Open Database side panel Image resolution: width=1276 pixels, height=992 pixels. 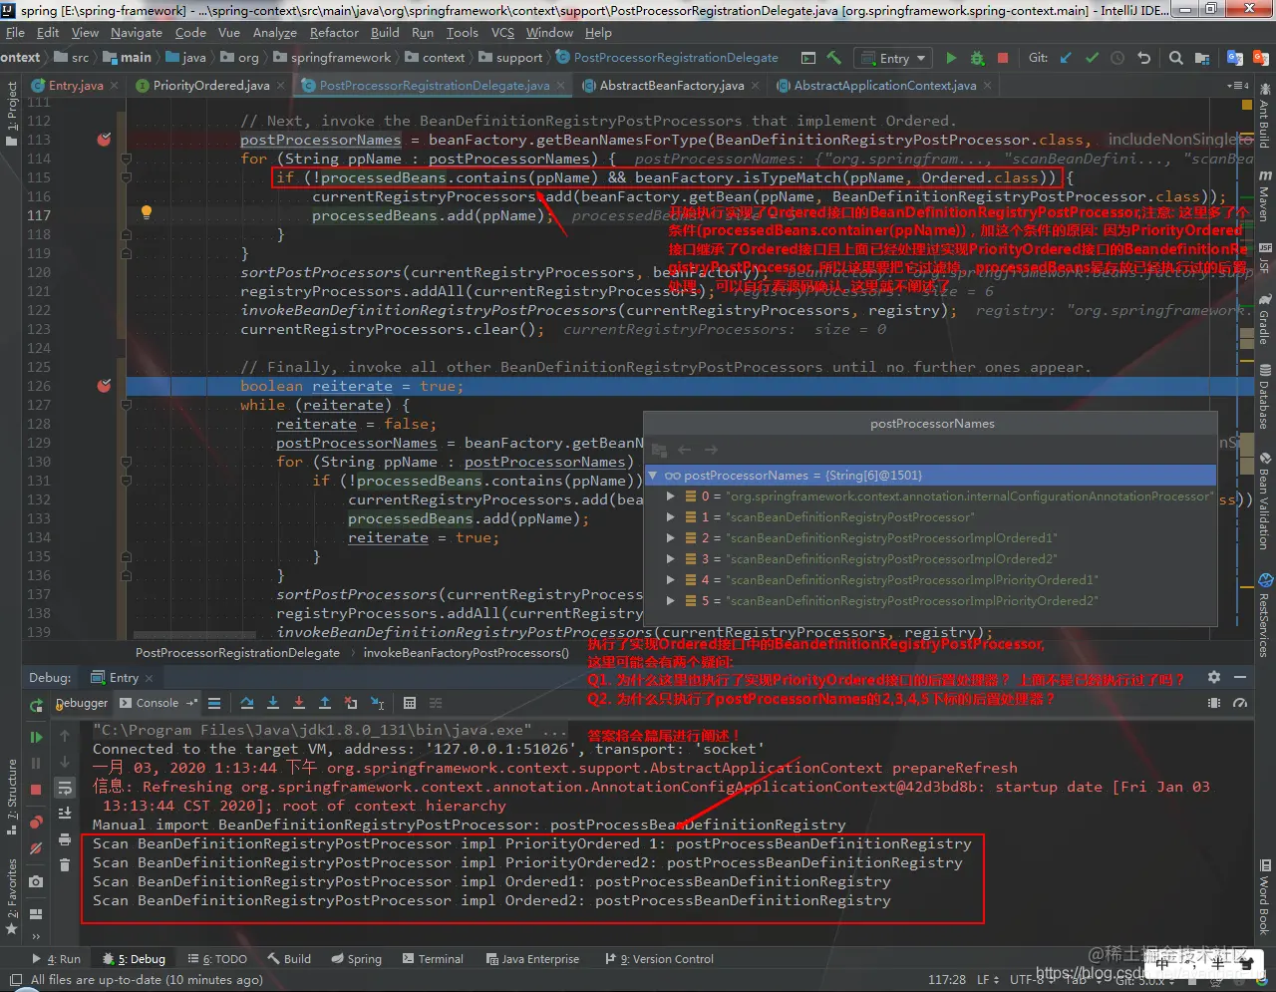click(1265, 396)
